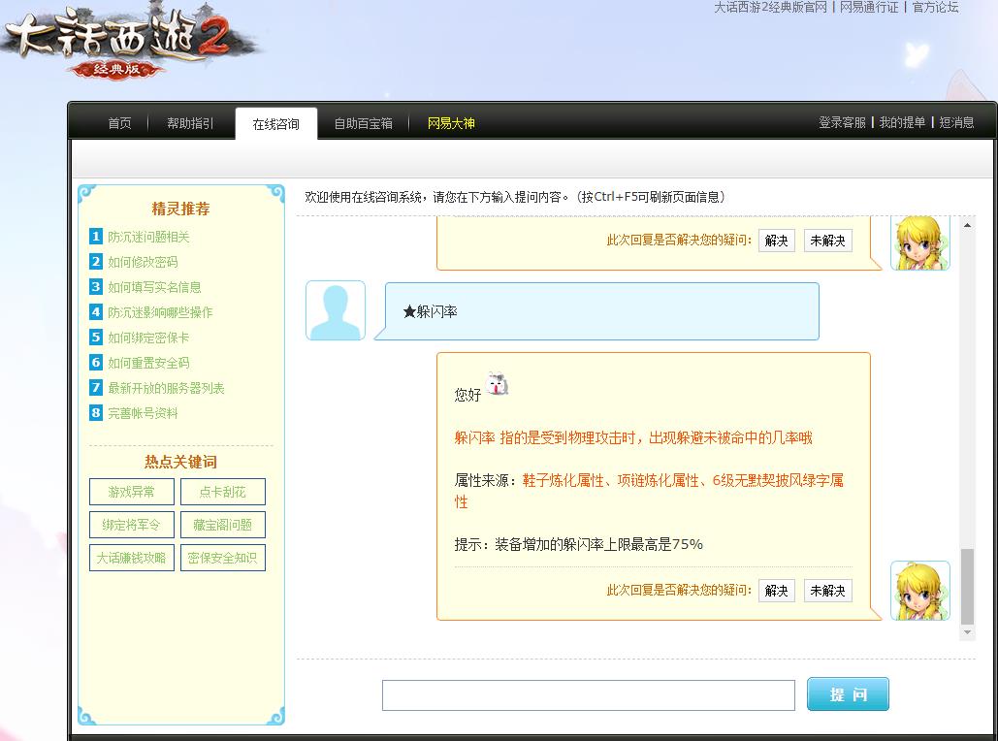Click the rabbit emoticon next to 您好

(x=498, y=384)
